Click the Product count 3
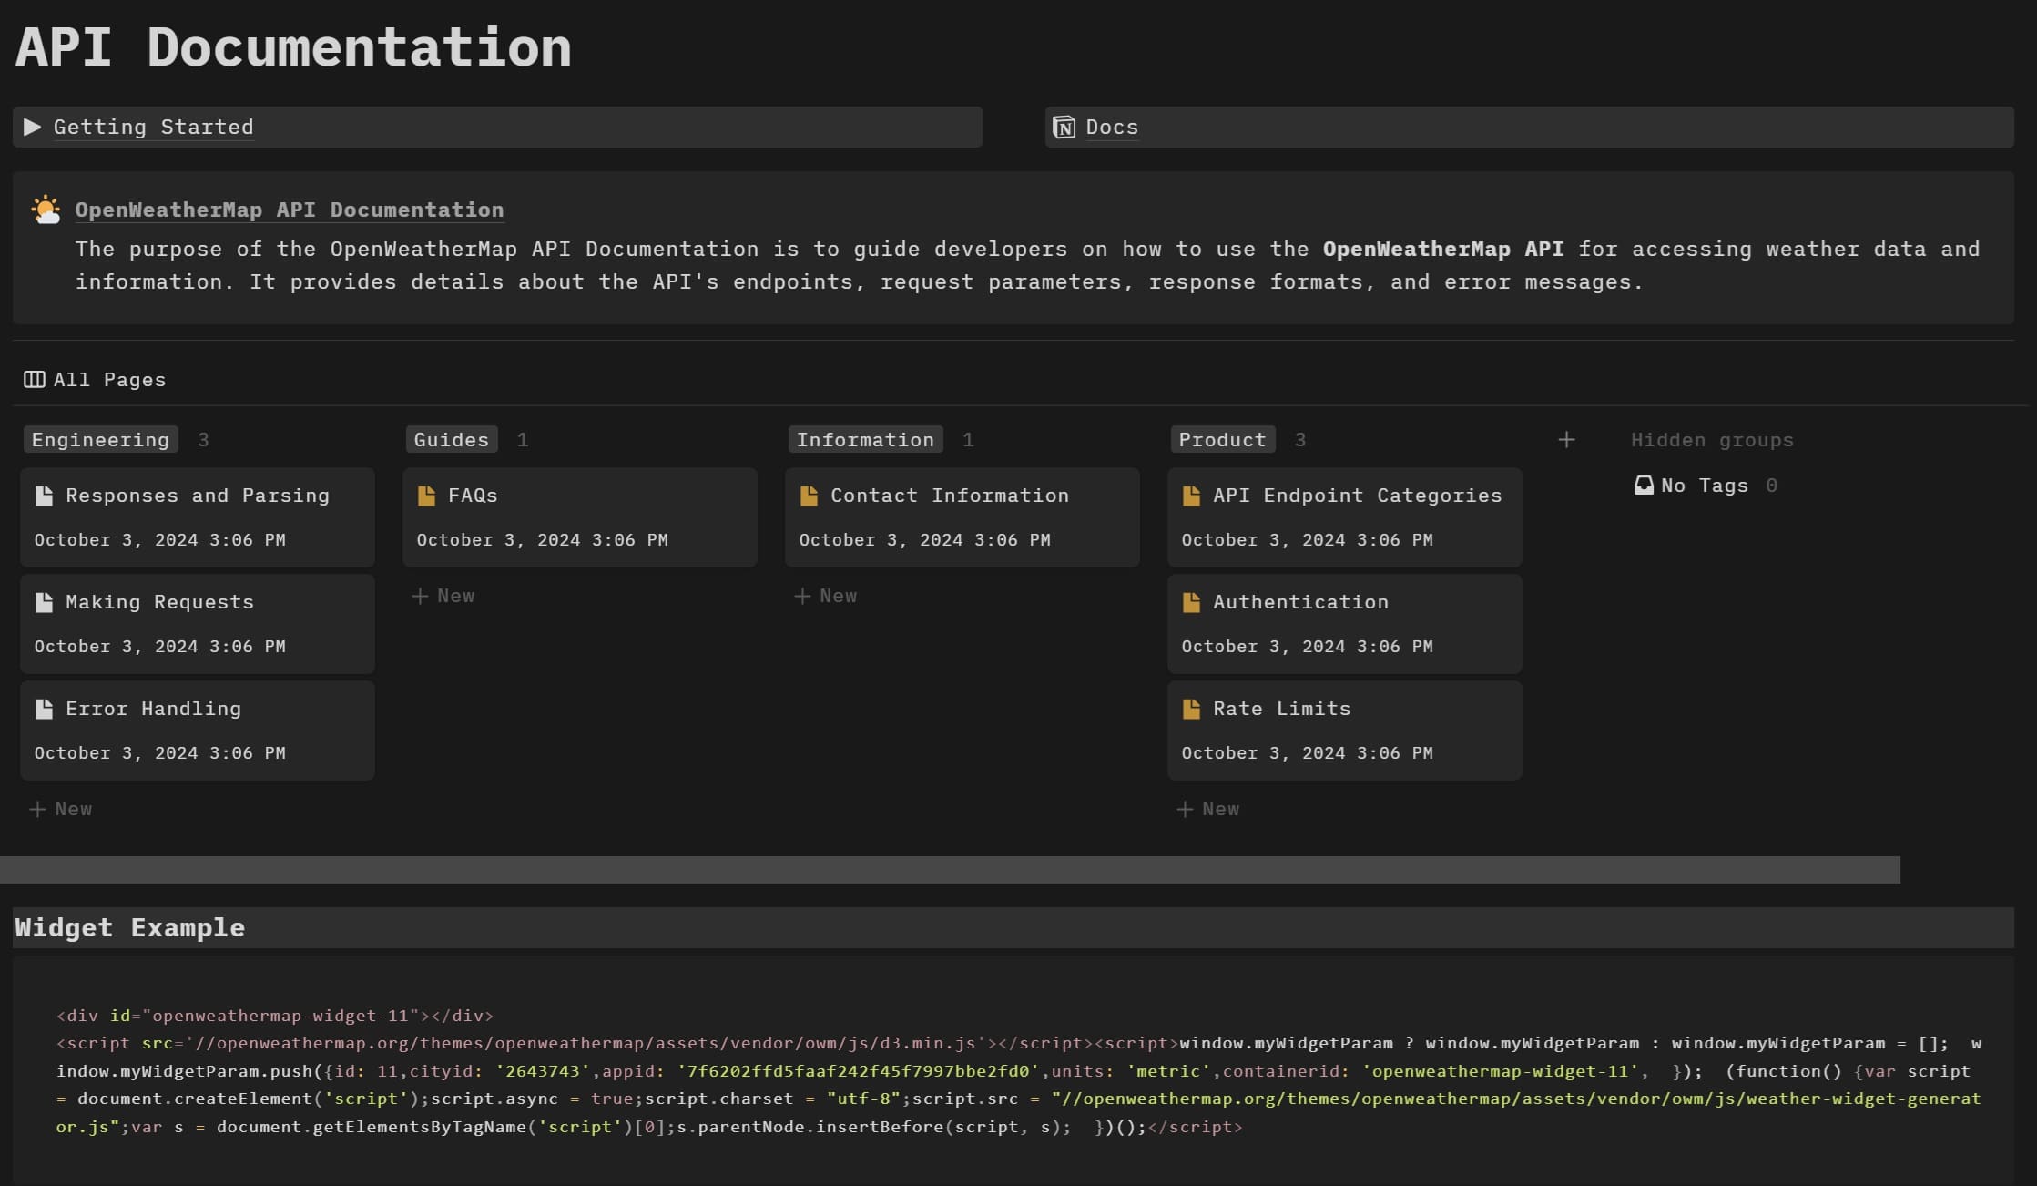This screenshot has width=2037, height=1186. (1300, 440)
